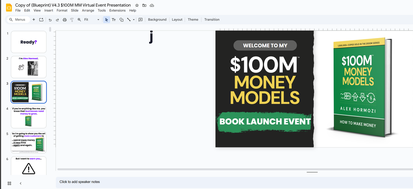Open the Arrange menu
The image size is (413, 189).
[88, 10]
